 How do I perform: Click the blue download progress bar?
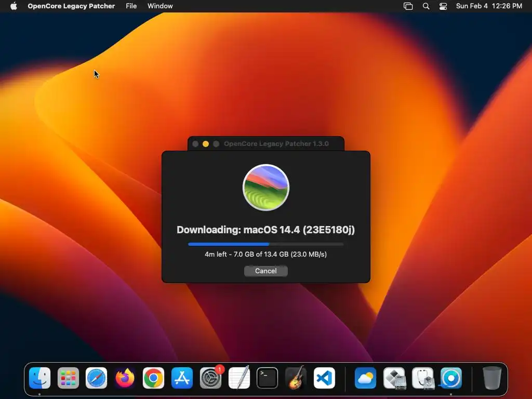point(265,244)
